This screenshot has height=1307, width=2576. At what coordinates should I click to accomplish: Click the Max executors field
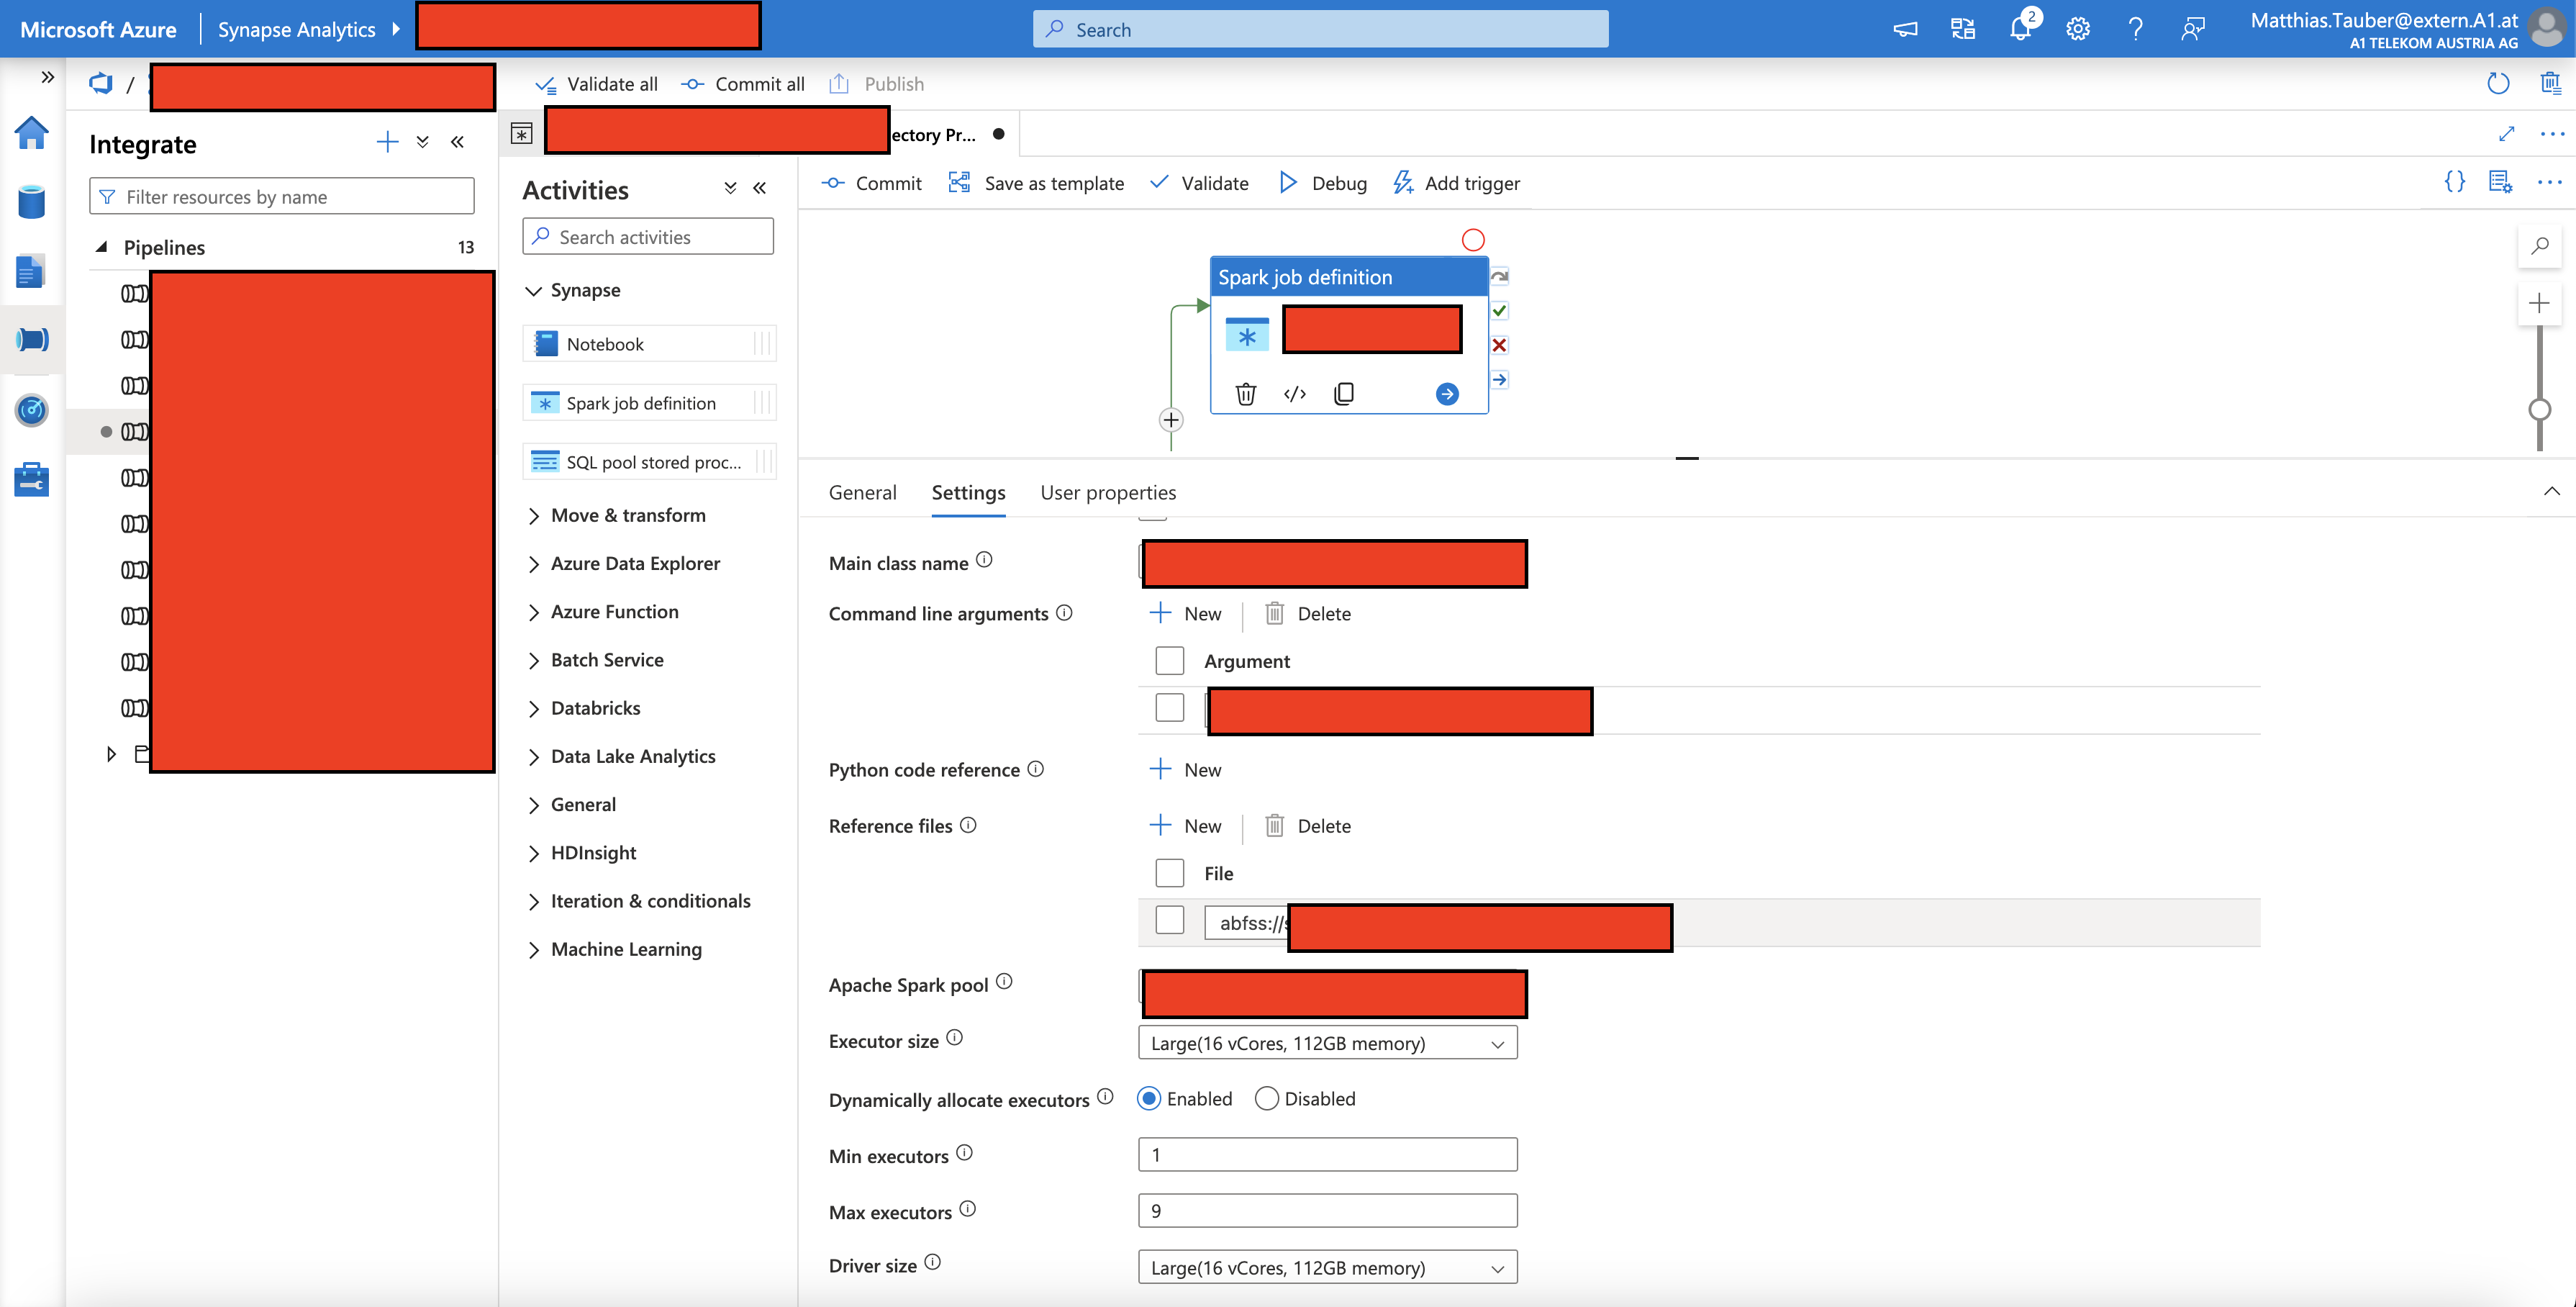click(1327, 1211)
